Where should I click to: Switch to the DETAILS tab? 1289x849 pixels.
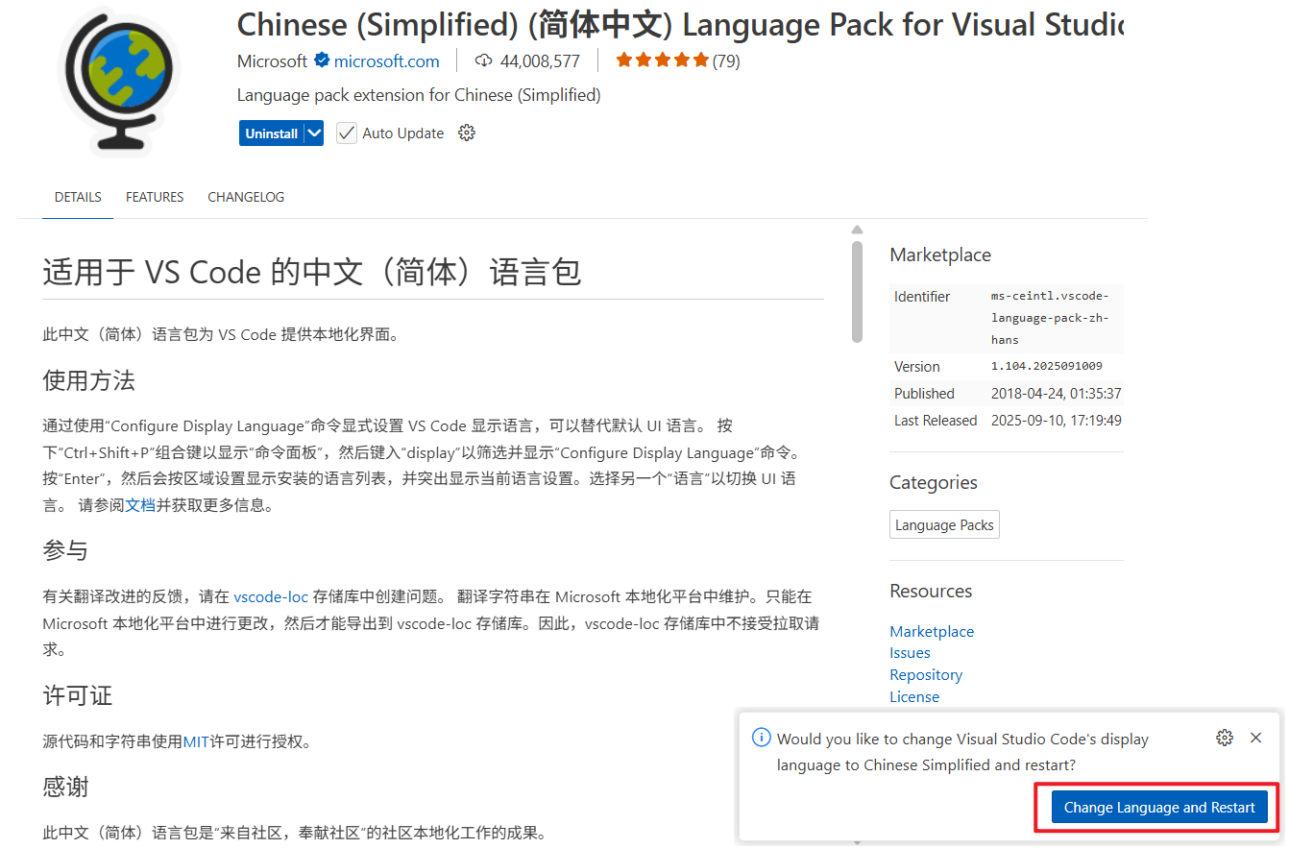[x=78, y=197]
